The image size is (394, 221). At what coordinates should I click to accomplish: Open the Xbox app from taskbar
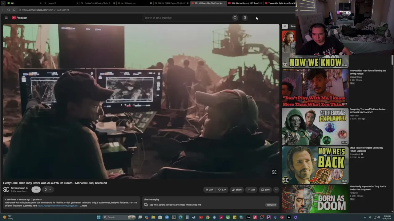(228, 217)
